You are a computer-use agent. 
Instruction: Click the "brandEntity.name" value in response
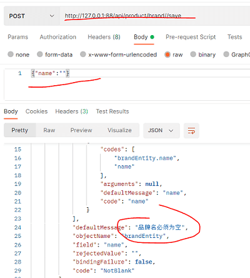click(x=146, y=158)
